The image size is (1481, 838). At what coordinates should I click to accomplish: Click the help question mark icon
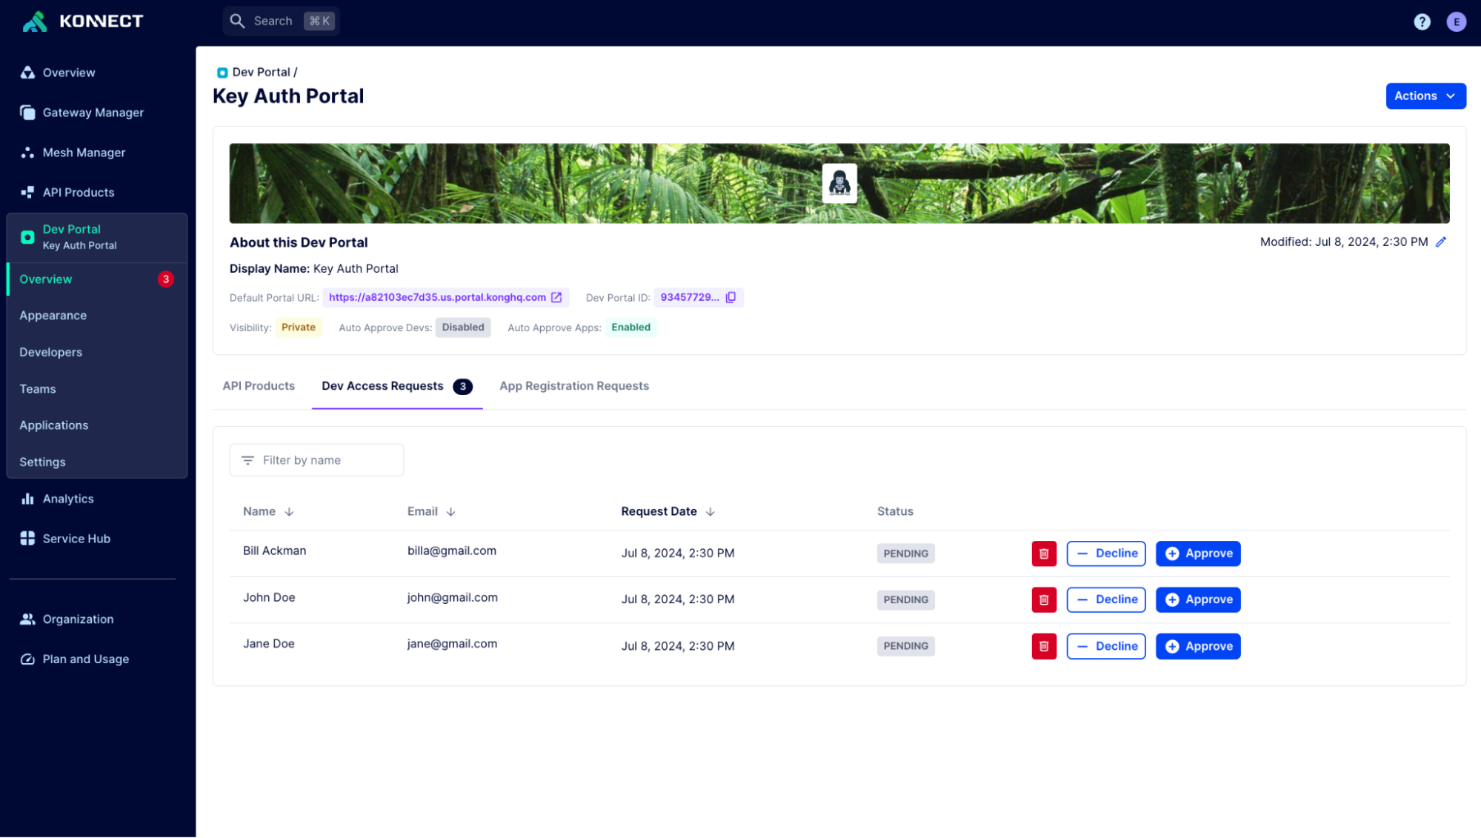coord(1421,21)
